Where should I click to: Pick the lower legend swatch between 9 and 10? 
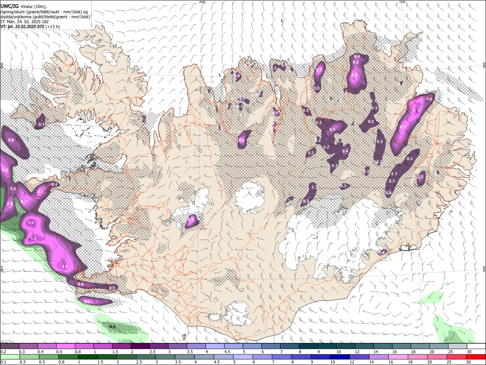[x=321, y=357]
